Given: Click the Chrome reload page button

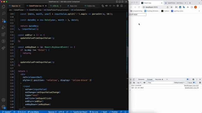Looking at the screenshot, I should (139, 7).
